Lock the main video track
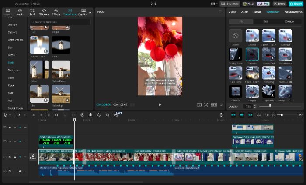306x185 pixels. pyautogui.click(x=10, y=157)
